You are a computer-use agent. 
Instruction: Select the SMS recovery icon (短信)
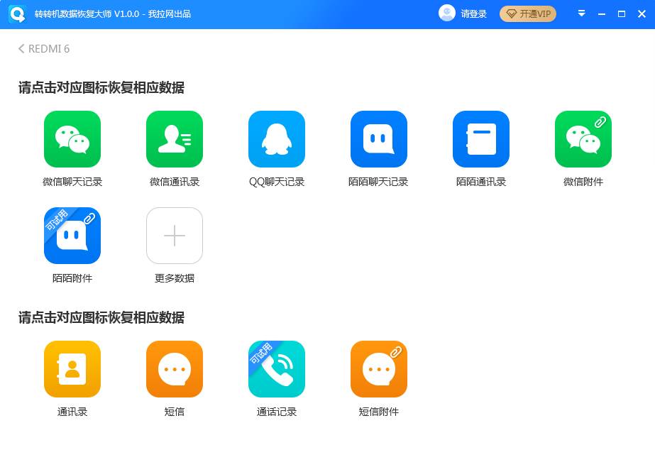175,369
